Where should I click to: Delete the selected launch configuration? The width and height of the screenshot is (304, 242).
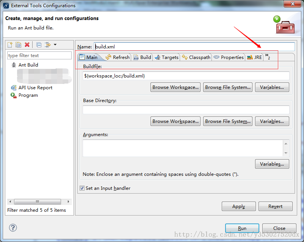[27, 45]
